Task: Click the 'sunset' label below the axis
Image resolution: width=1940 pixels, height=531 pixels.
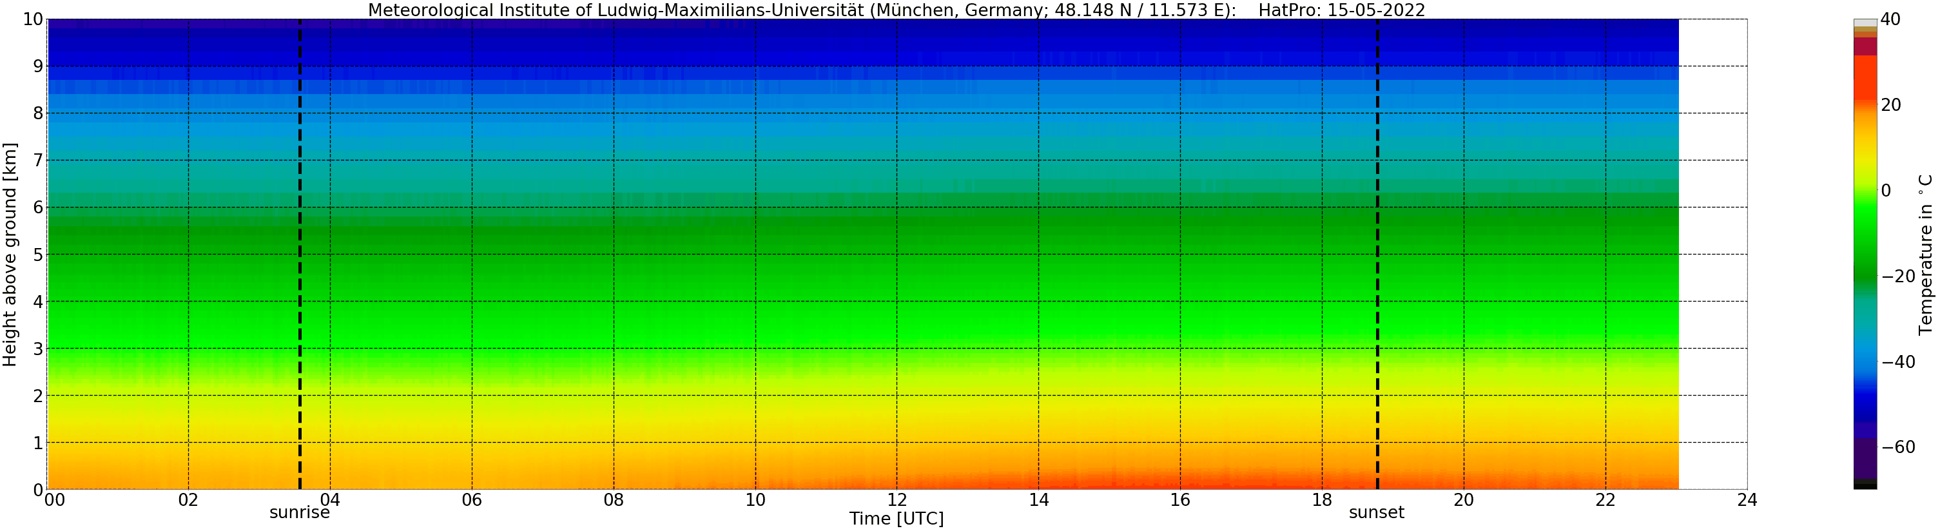Action: click(1377, 513)
